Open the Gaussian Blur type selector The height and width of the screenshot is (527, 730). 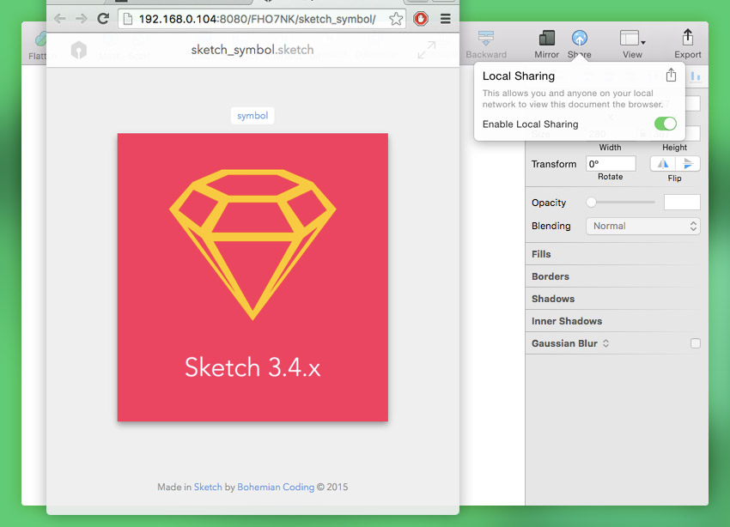coord(605,343)
